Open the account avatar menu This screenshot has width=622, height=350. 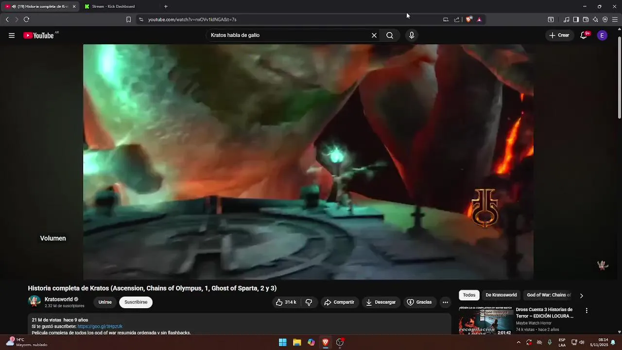click(602, 35)
